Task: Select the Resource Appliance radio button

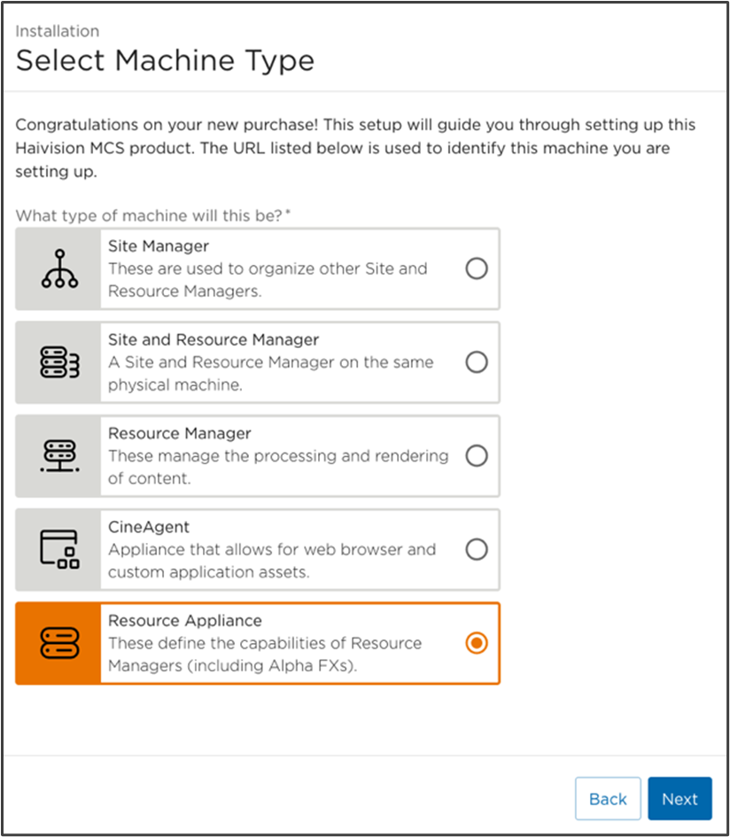Action: (477, 643)
